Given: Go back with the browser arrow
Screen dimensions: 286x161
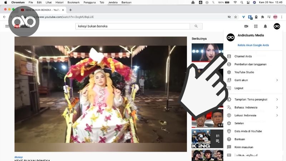Looking at the screenshot, I should click(4, 17).
